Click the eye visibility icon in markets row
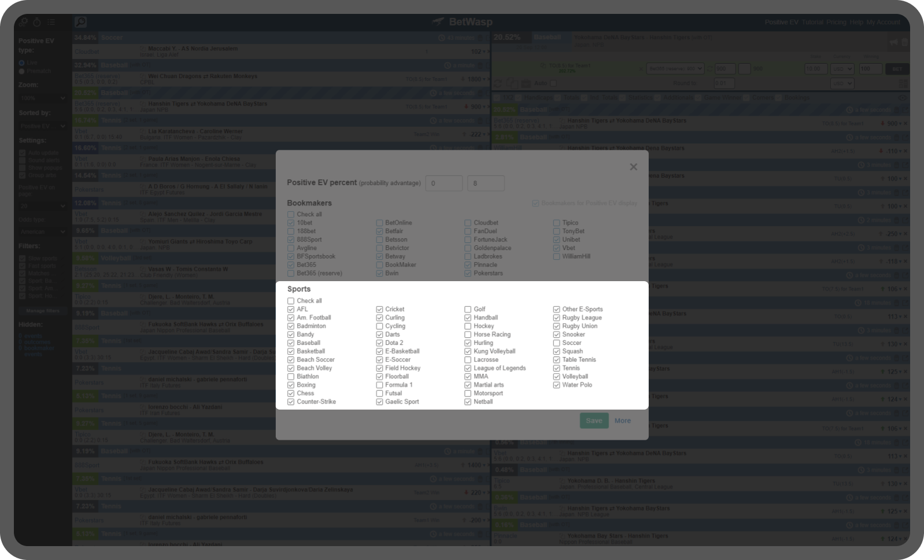 903,98
